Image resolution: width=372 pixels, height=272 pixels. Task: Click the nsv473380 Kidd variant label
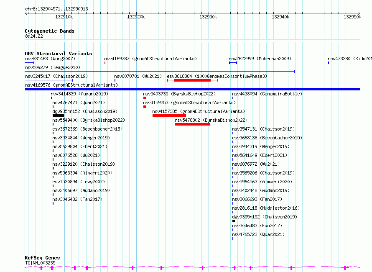[350, 59]
